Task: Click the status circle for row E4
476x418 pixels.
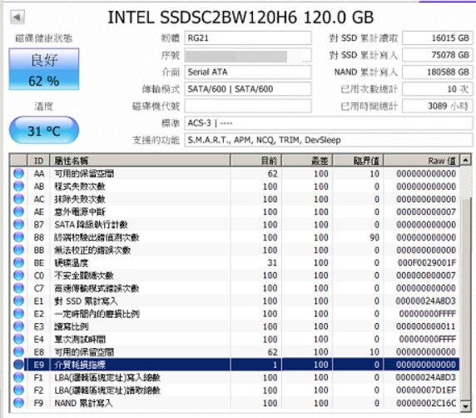Action: 18,340
